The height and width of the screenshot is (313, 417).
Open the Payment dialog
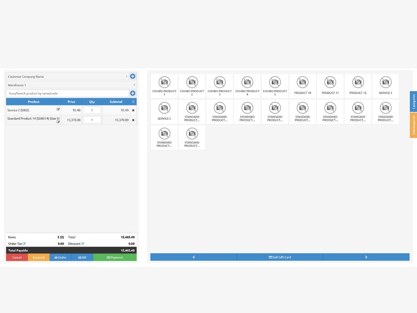pos(115,257)
